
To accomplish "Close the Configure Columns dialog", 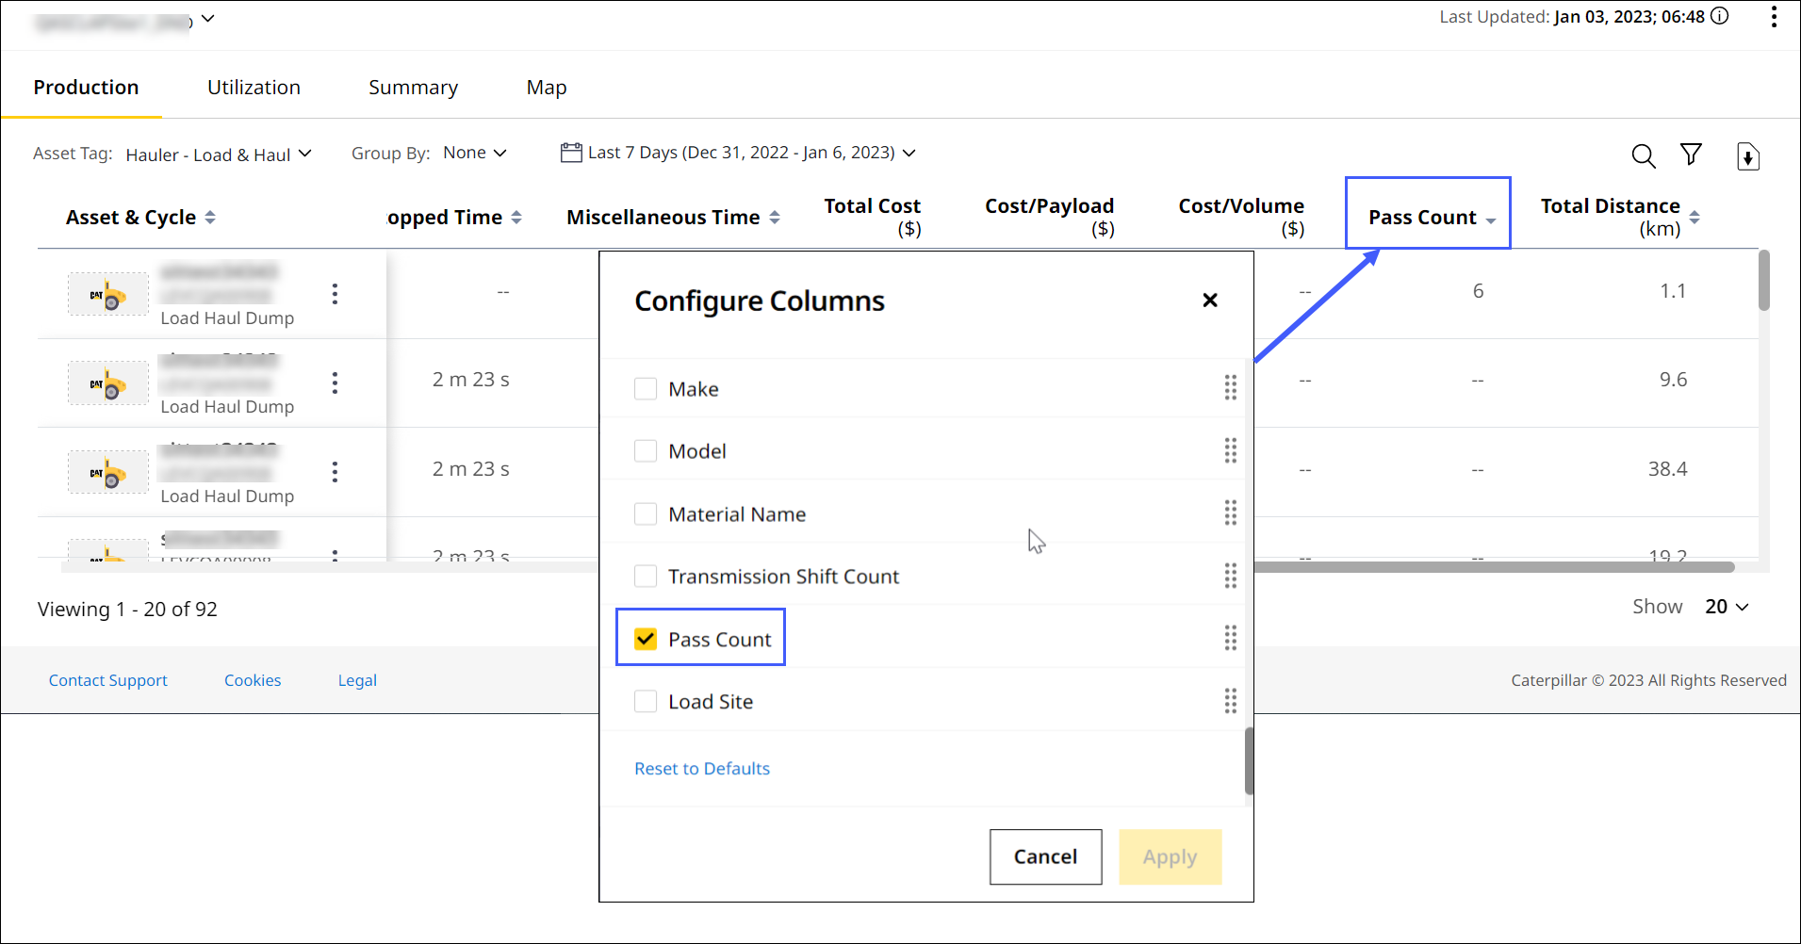I will point(1210,301).
